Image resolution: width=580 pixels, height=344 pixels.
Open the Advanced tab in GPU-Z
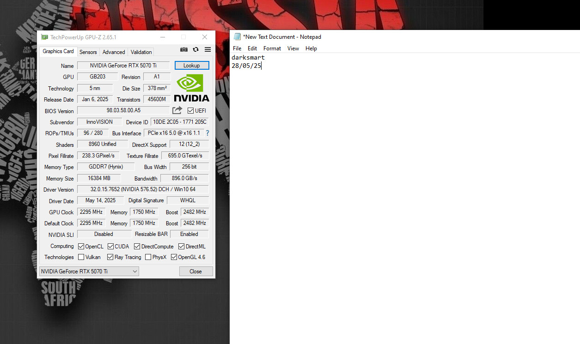(x=114, y=52)
